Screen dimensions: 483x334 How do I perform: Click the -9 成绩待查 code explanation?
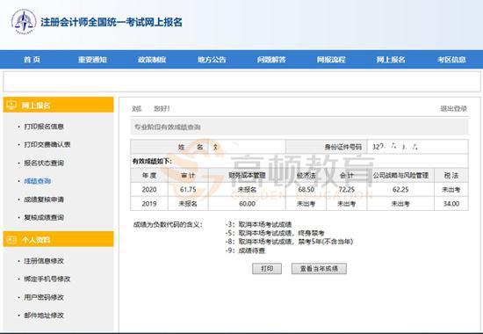tap(245, 250)
